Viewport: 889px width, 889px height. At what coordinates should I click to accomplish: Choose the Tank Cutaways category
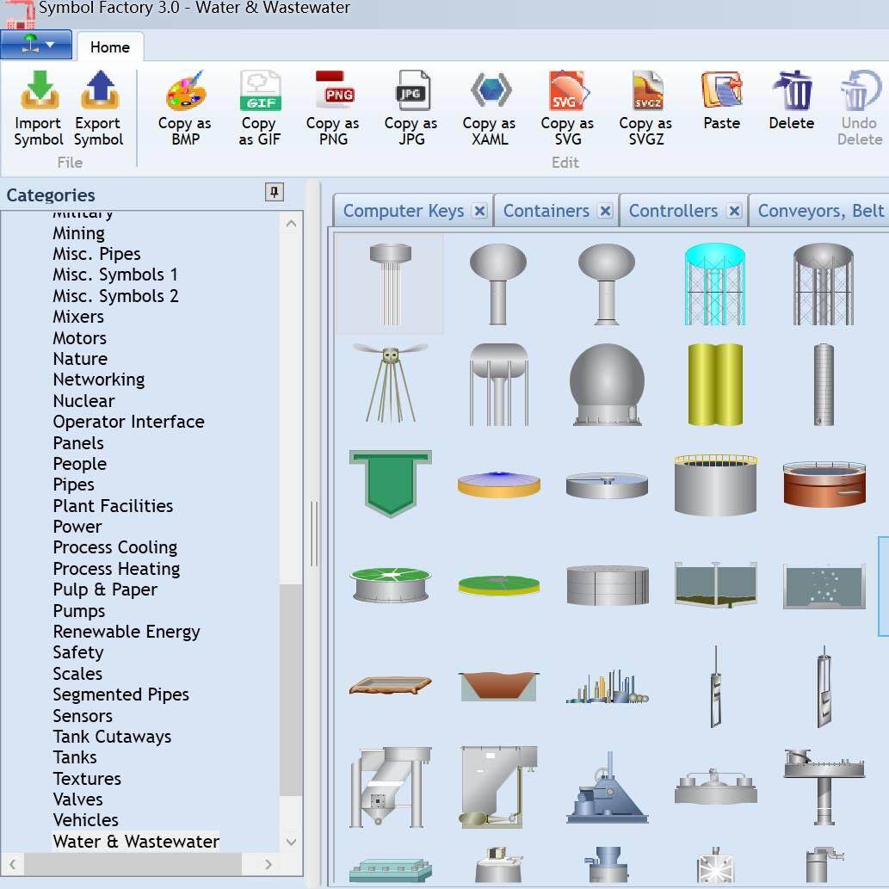112,737
